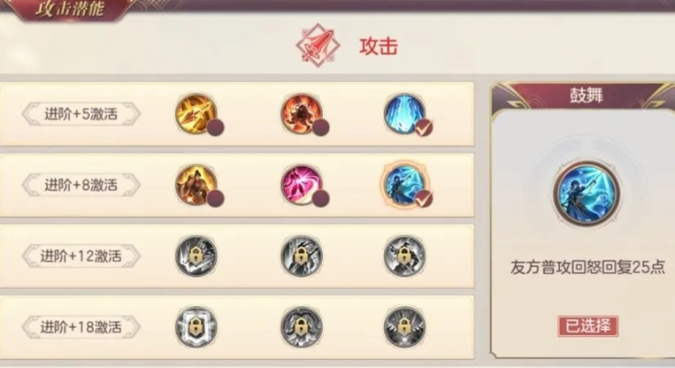Image resolution: width=675 pixels, height=368 pixels.
Task: Click the 进阶+18激活 label
Action: point(80,327)
